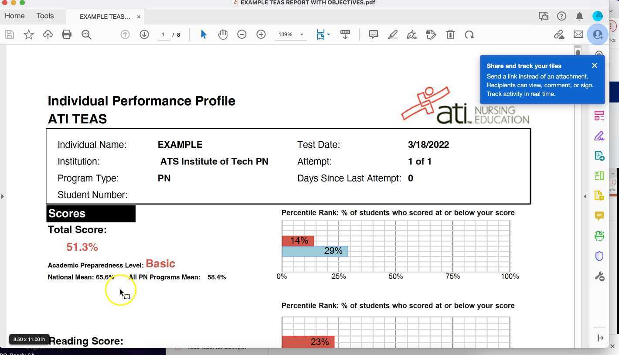Go to the next page
Viewport: 619px width, 355px height.
[x=144, y=34]
